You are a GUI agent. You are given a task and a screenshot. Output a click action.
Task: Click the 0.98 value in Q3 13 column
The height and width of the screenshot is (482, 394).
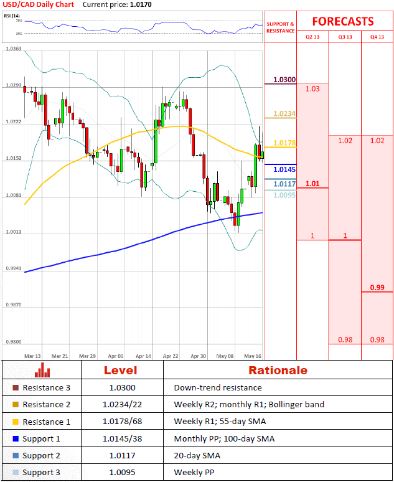click(345, 339)
